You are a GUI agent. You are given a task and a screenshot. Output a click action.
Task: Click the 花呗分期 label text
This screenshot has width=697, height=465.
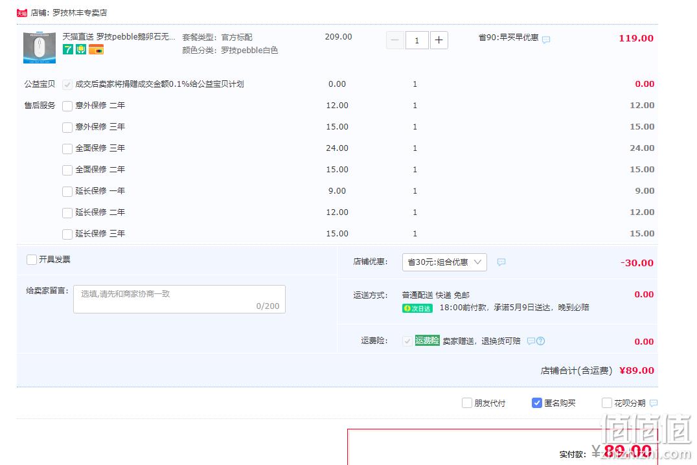coord(630,403)
